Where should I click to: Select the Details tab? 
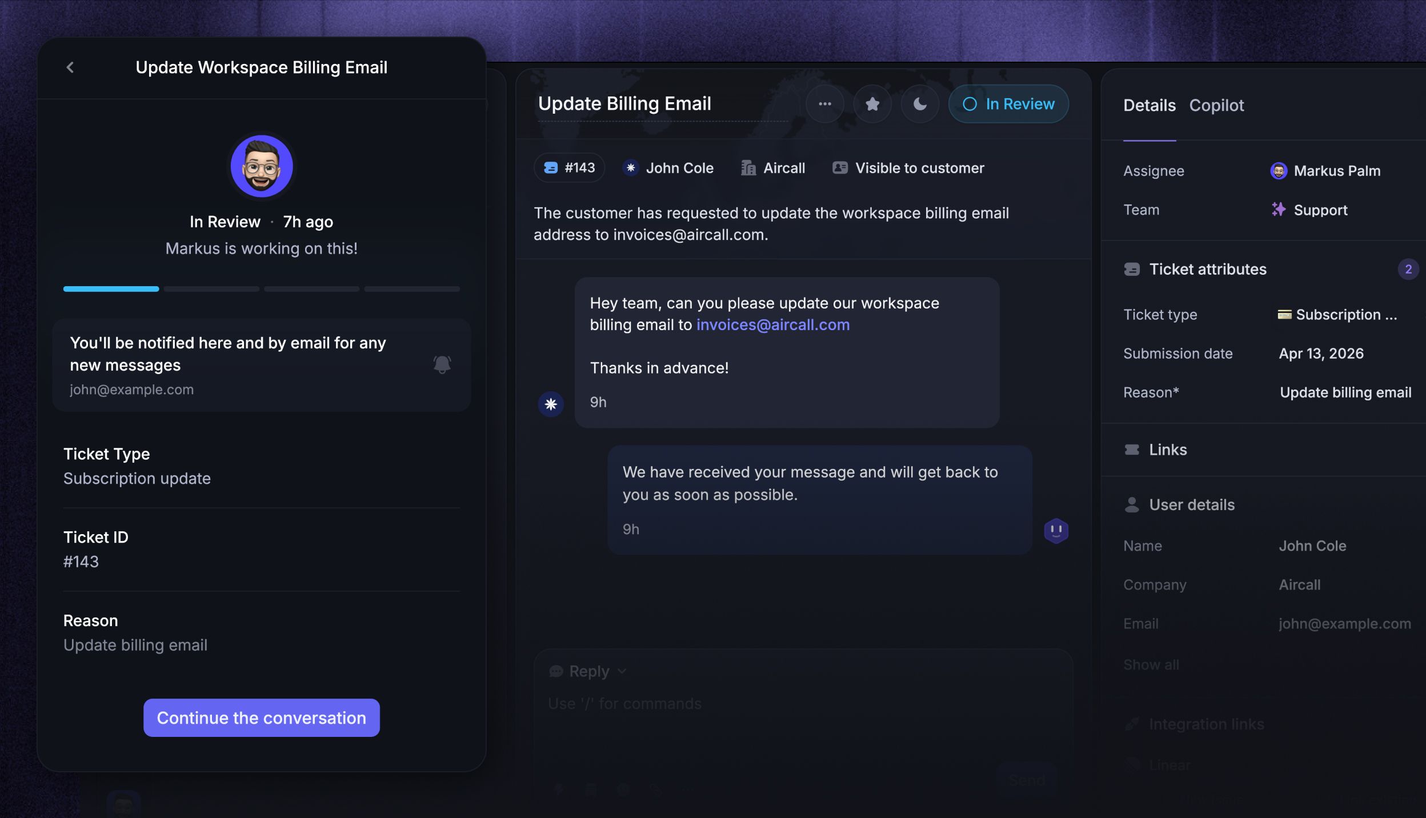click(1149, 106)
